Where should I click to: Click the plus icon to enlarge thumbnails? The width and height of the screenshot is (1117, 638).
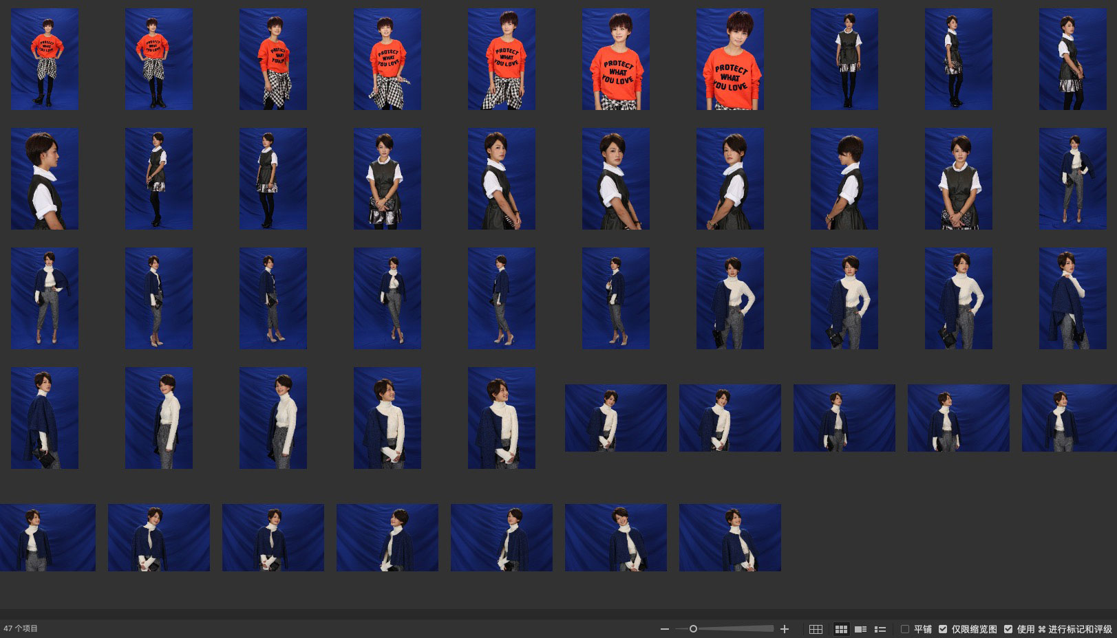(x=784, y=629)
